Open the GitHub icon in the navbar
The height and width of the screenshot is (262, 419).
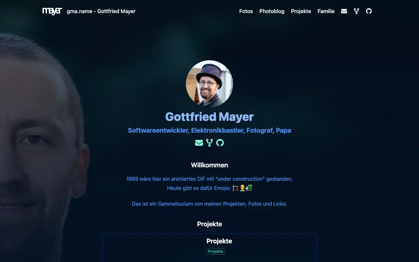point(369,11)
